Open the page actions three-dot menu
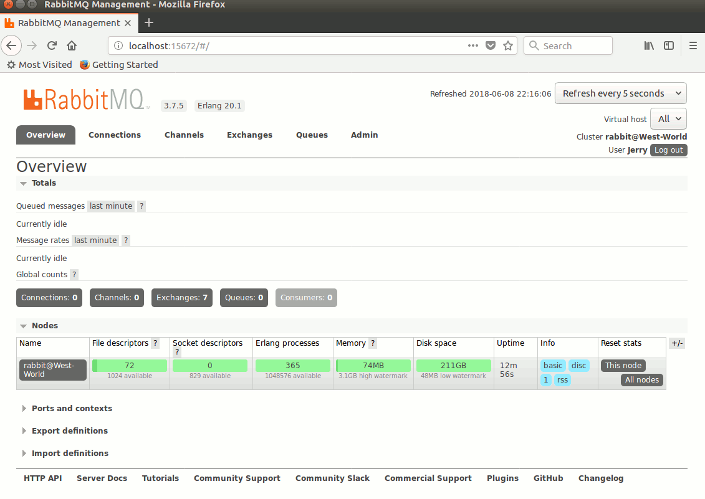Screen dimensions: 705x499 pos(472,45)
